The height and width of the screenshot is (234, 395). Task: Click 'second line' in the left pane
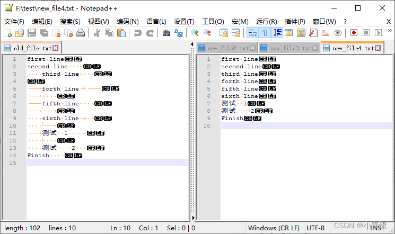(x=47, y=66)
